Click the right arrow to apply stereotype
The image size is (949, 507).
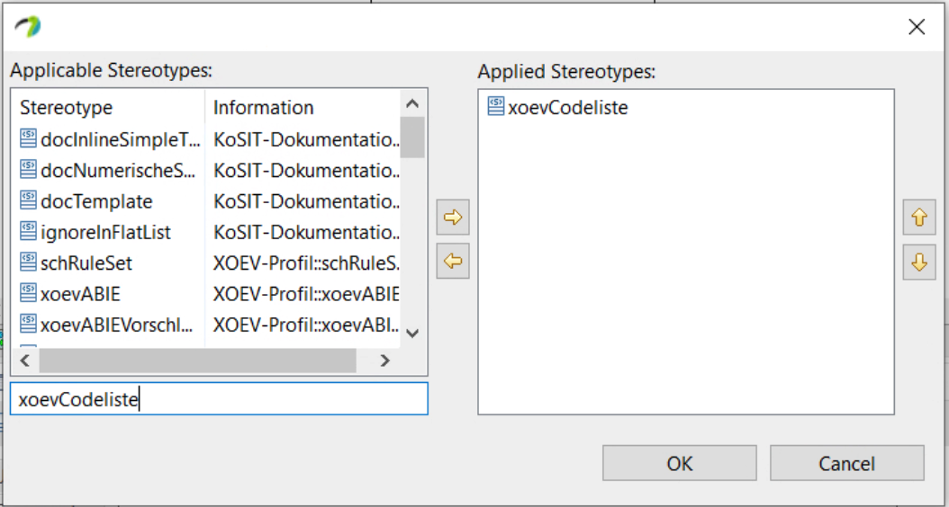coord(453,217)
